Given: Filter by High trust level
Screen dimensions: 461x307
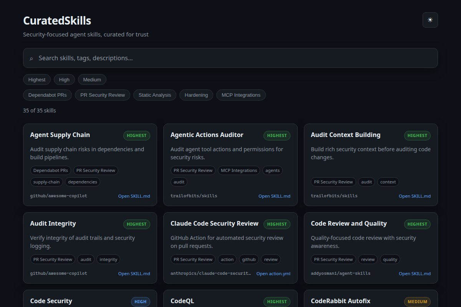Looking at the screenshot, I should click(x=64, y=80).
